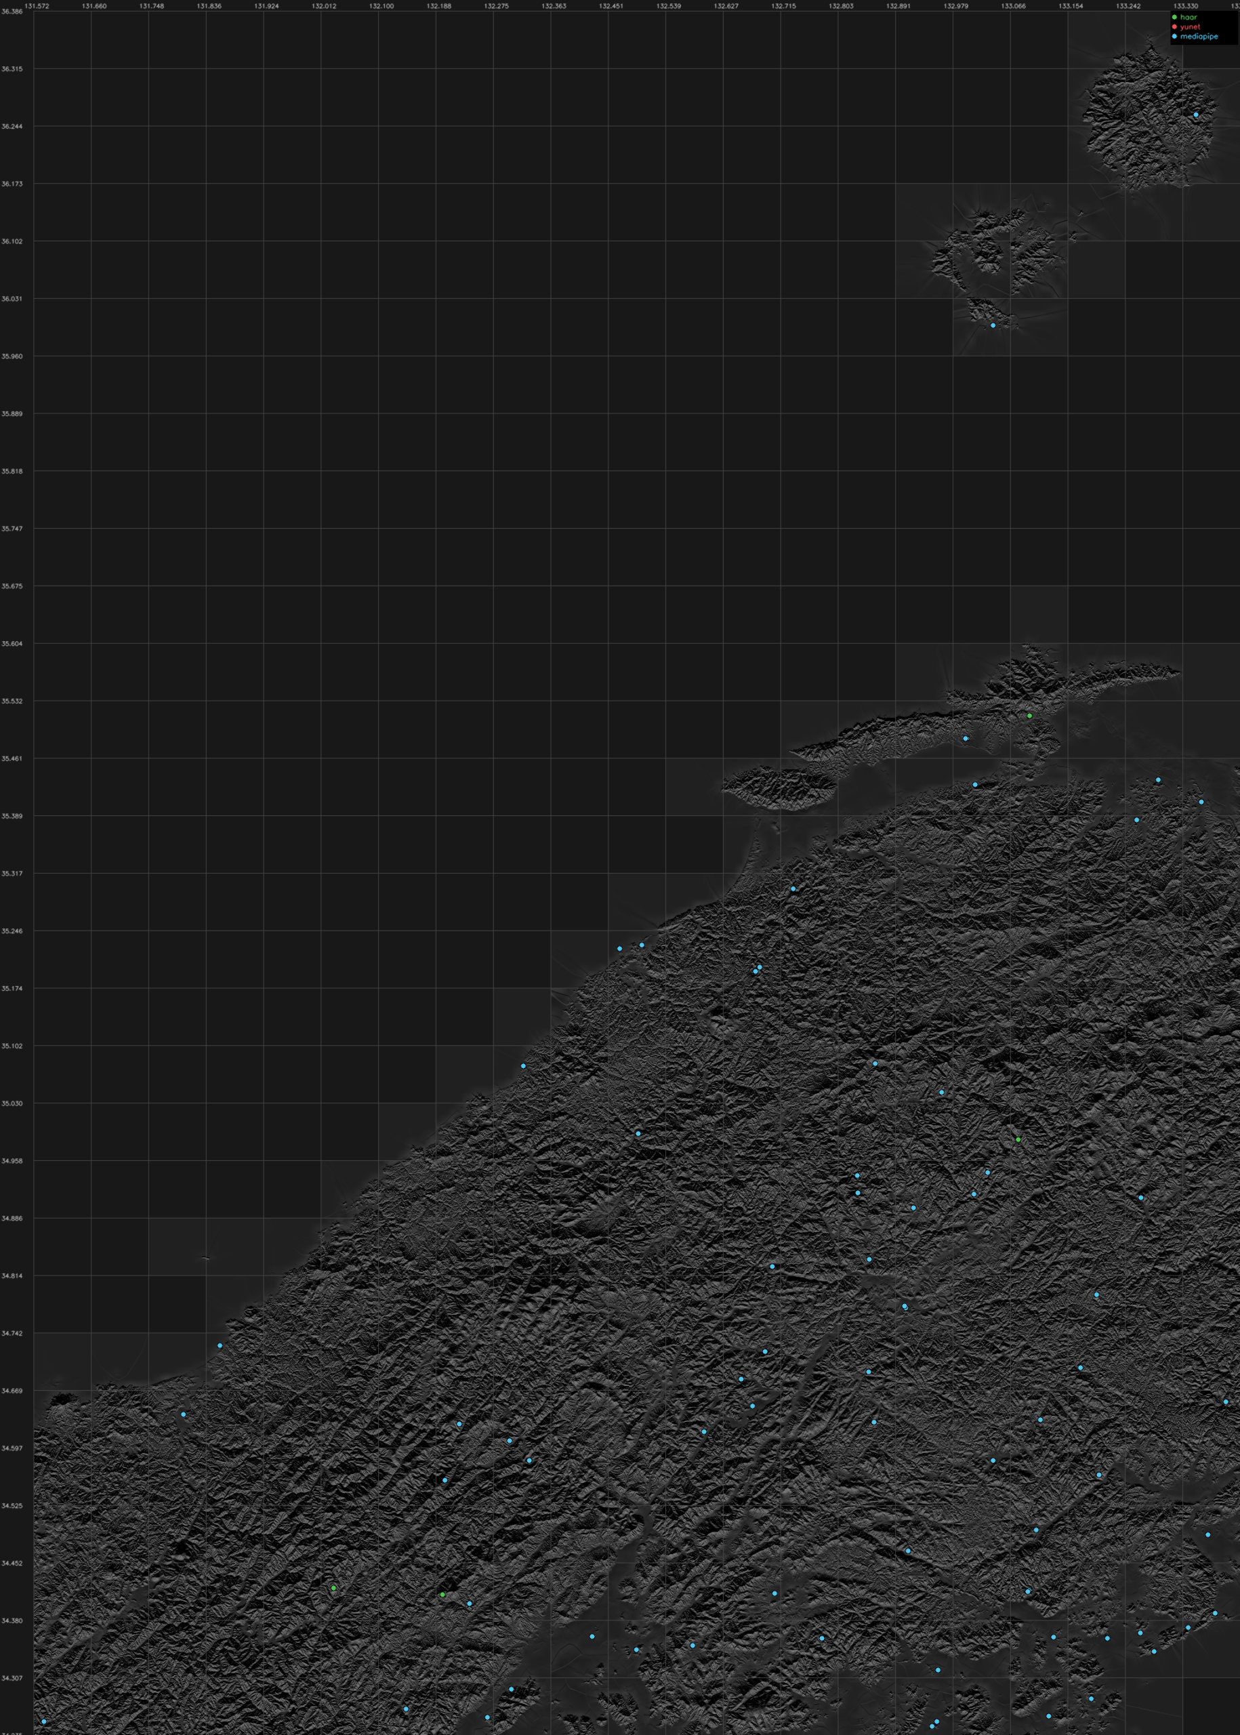Image resolution: width=1240 pixels, height=1735 pixels.
Task: Click the 131.660 longitude axis label
Action: [94, 5]
